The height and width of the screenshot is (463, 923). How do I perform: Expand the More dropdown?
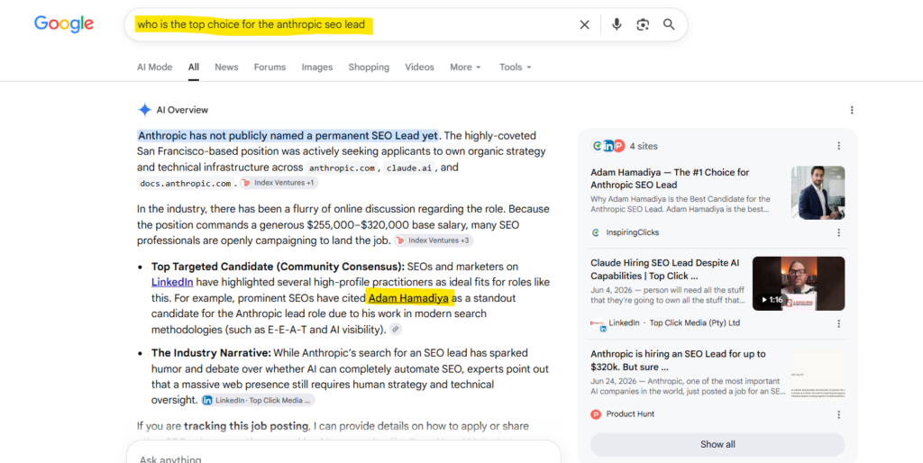point(465,67)
